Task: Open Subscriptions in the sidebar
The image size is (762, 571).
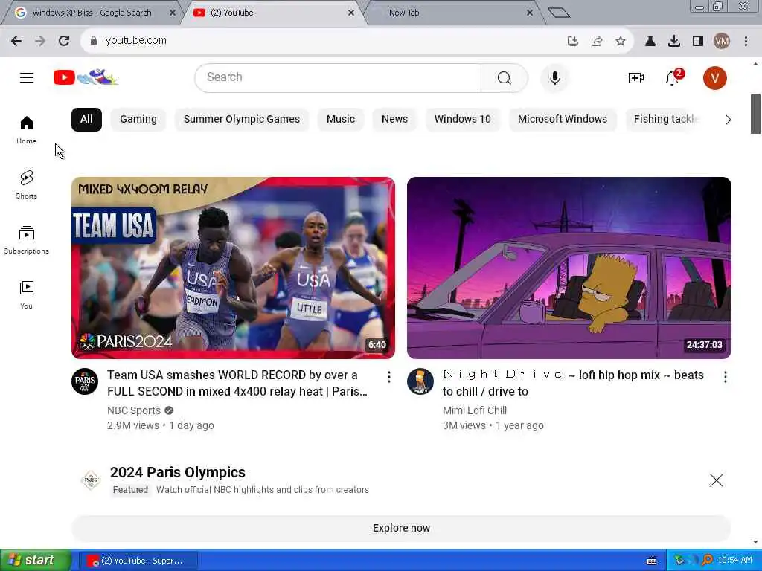Action: [x=26, y=240]
